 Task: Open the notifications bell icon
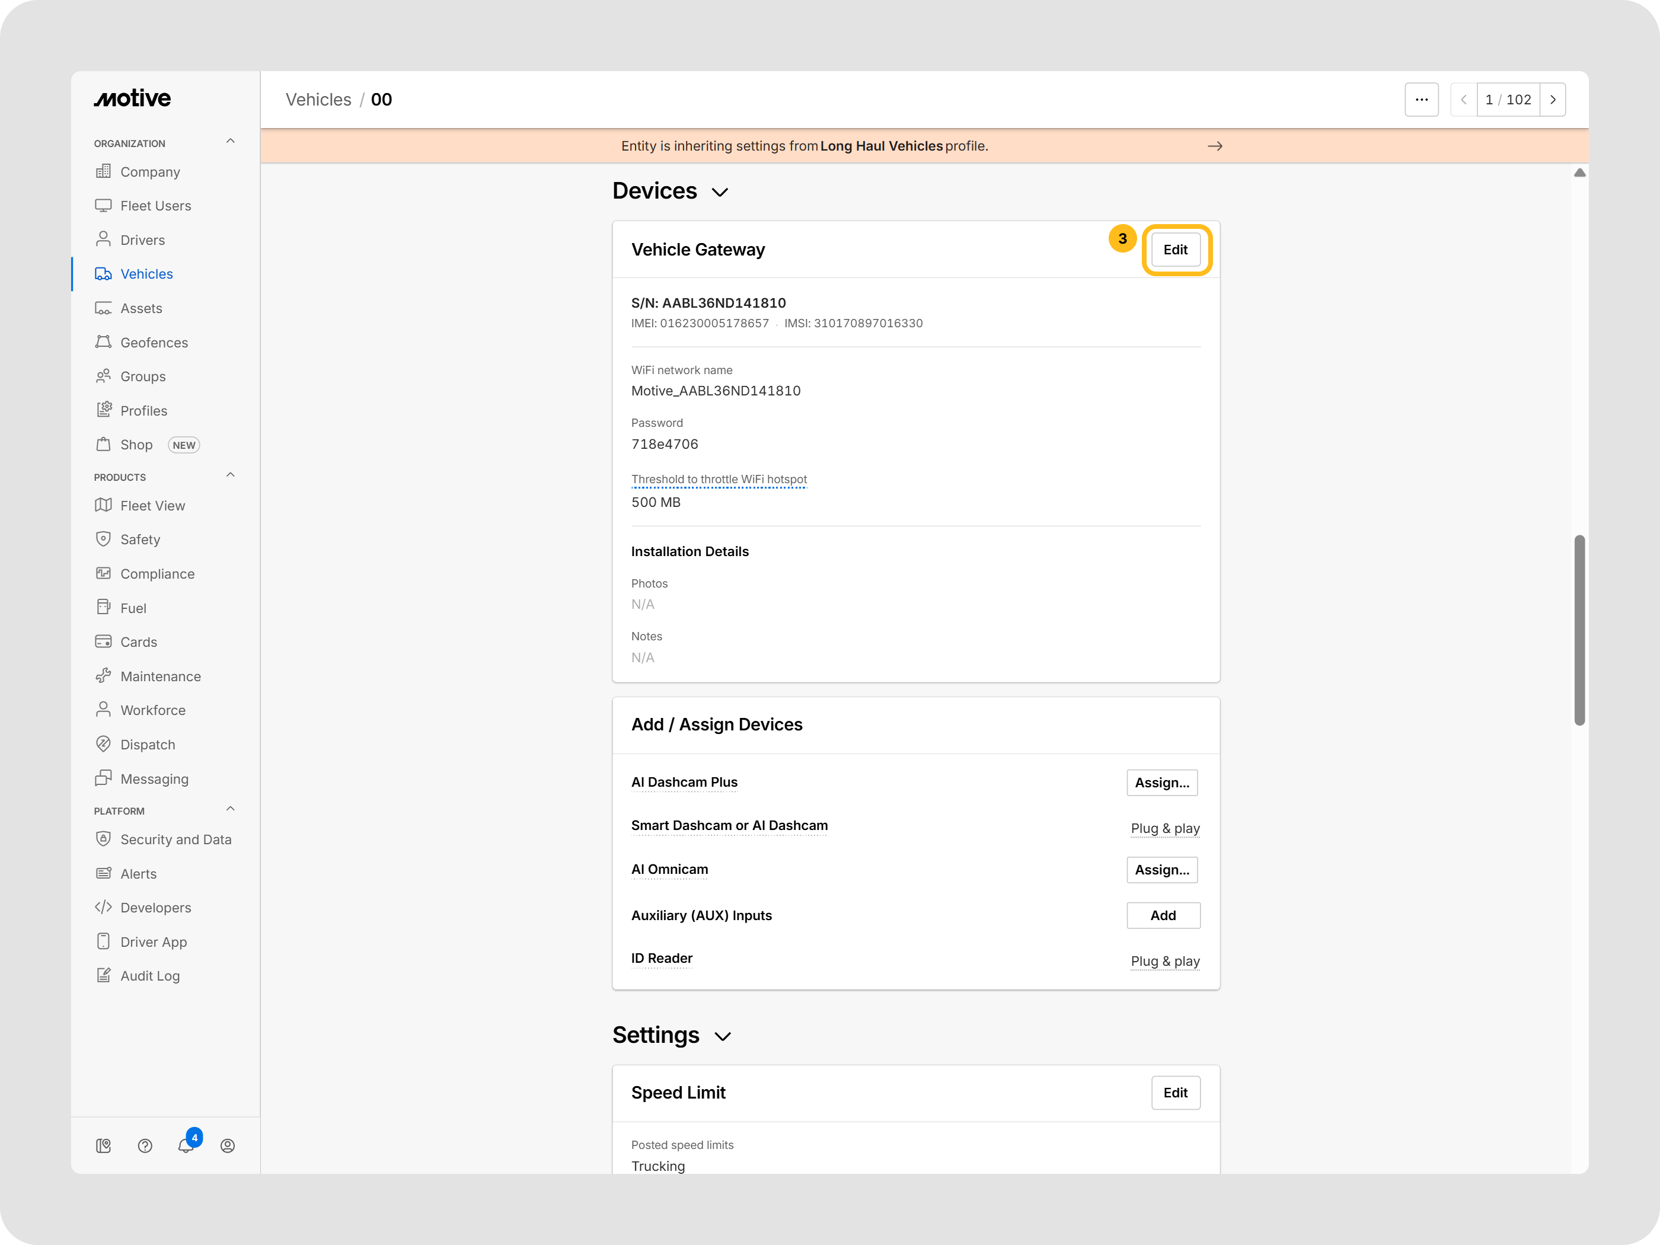tap(186, 1146)
